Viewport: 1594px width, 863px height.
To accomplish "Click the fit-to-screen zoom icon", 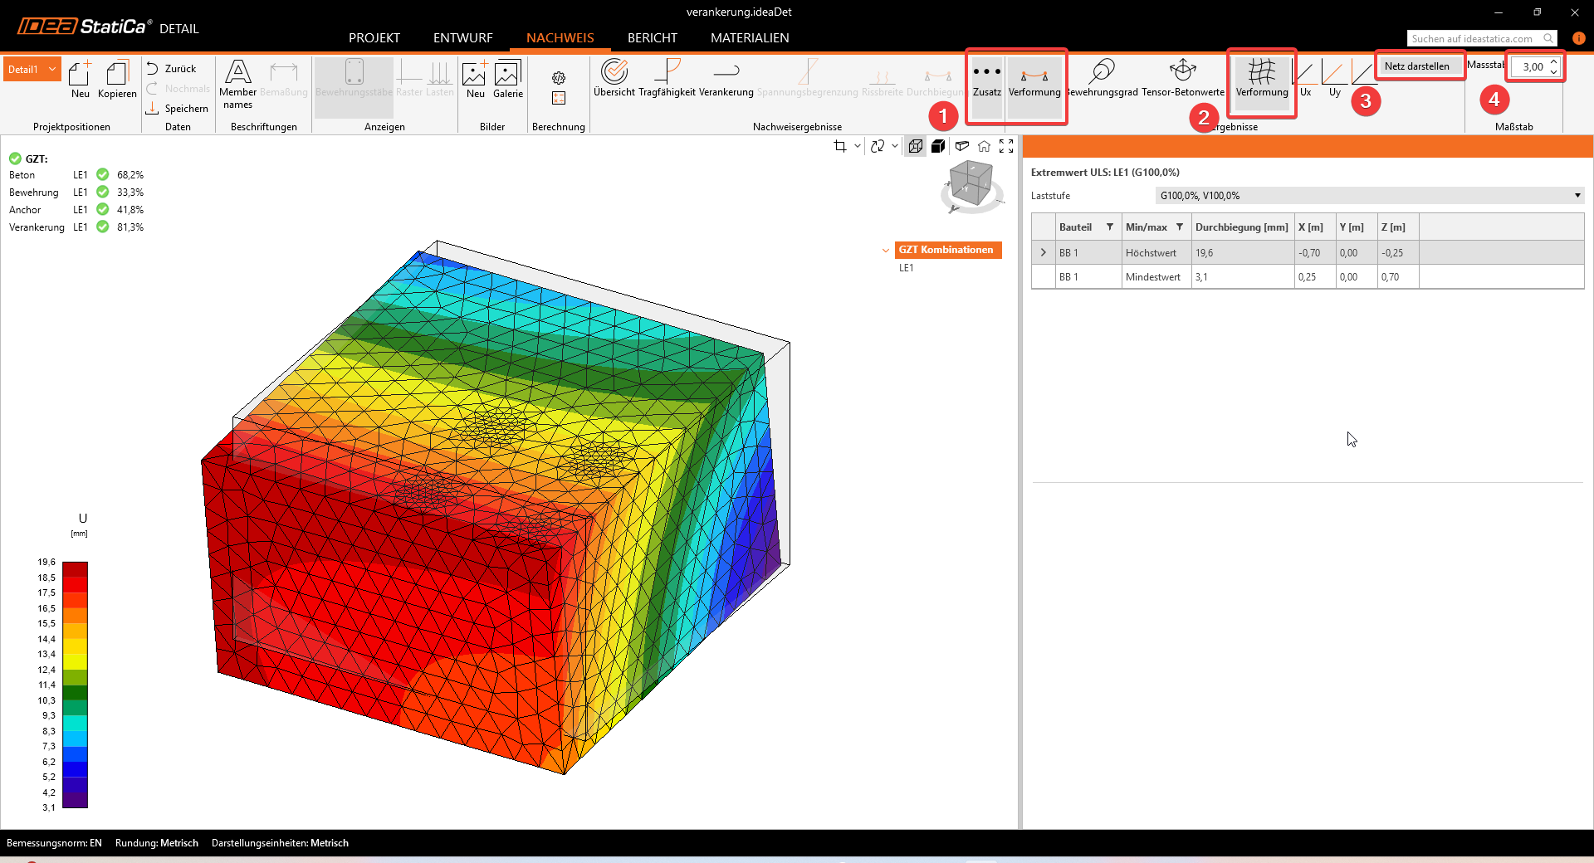I will (1006, 147).
